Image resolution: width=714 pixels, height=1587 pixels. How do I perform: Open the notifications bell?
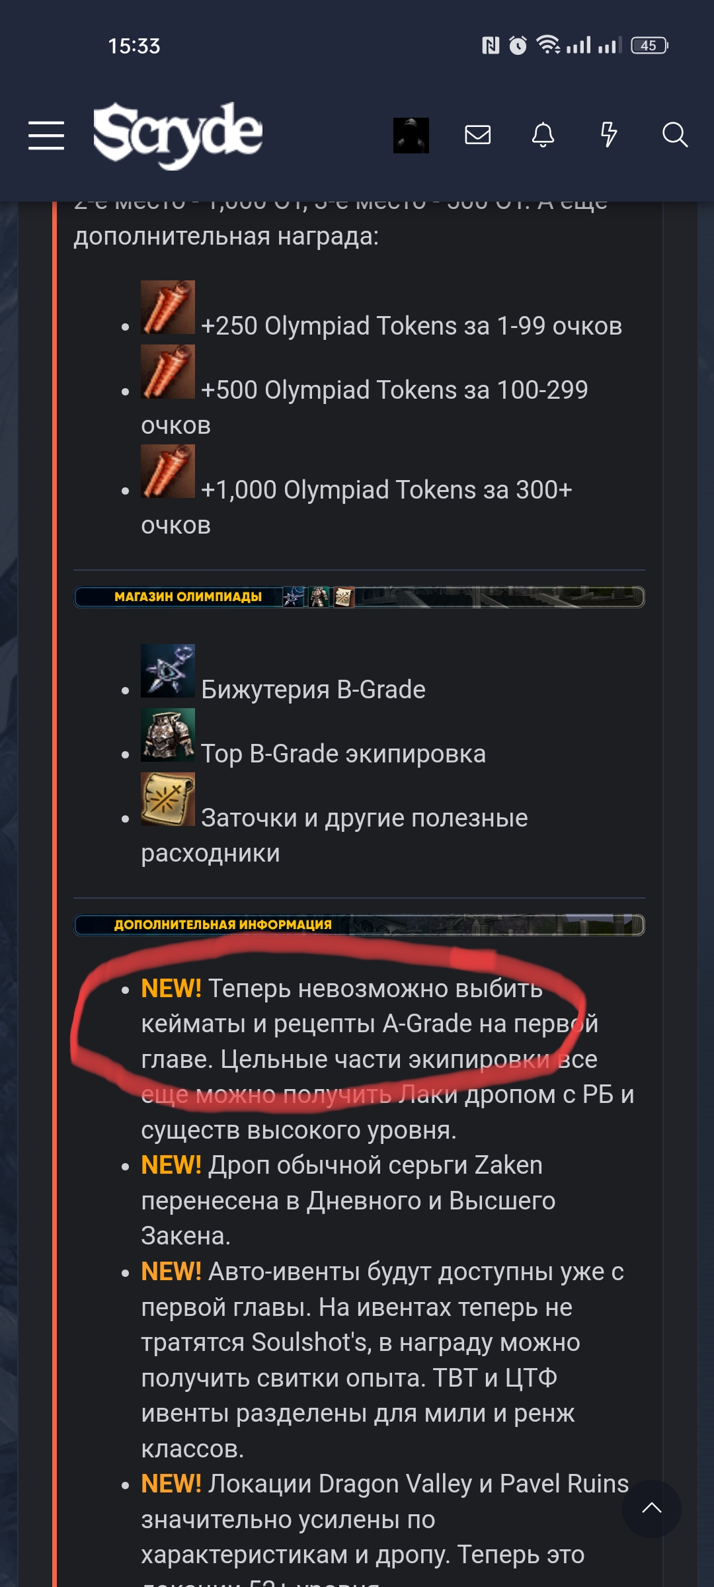(543, 135)
